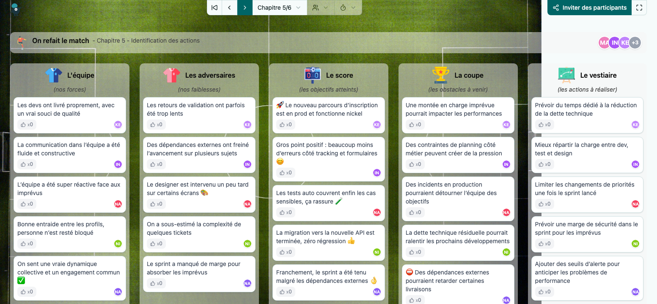Image resolution: width=657 pixels, height=304 pixels.
Task: Click the previous chapter arrow
Action: pyautogui.click(x=229, y=8)
